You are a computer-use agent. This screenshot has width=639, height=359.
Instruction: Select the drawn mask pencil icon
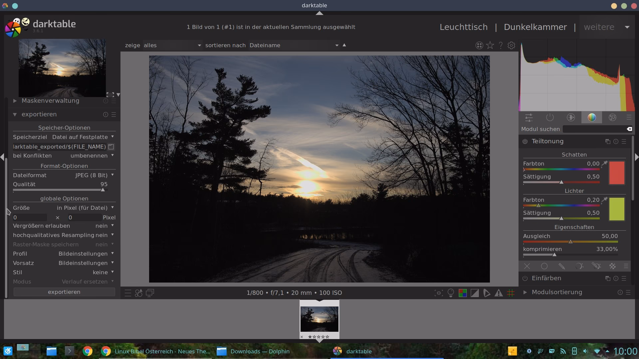562,266
